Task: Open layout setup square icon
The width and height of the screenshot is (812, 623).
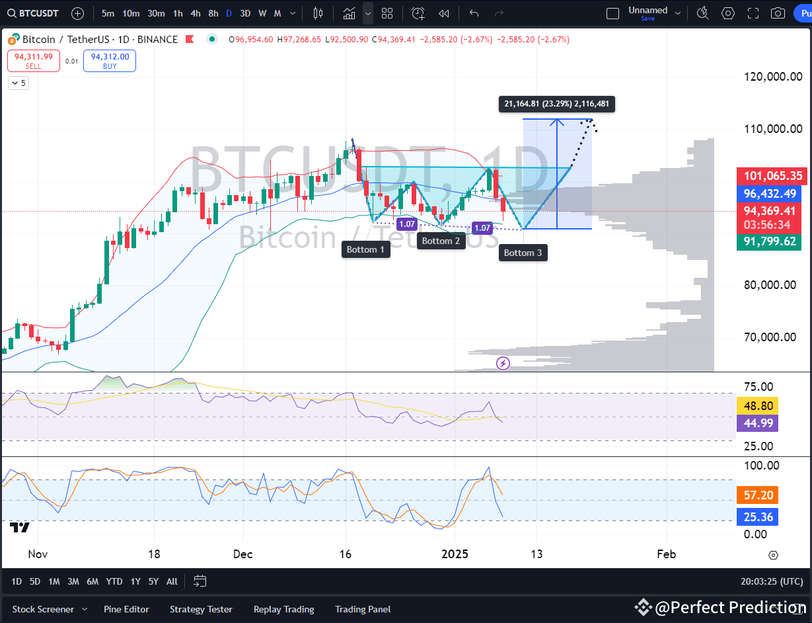Action: 612,13
